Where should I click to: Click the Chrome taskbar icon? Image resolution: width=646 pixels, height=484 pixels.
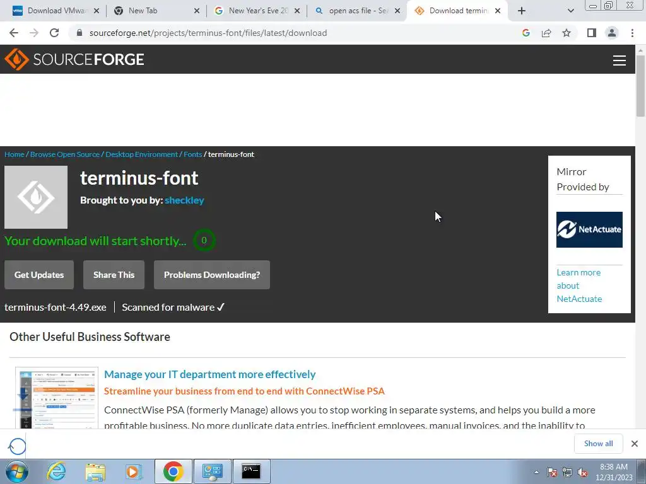tap(173, 471)
